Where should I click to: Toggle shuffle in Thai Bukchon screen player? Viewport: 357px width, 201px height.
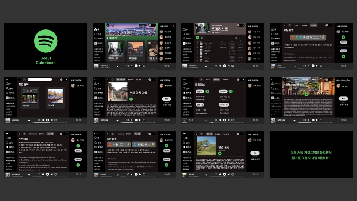coord(305,120)
